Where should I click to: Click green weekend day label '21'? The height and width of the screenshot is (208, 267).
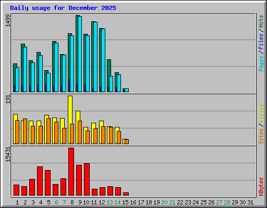(172, 202)
